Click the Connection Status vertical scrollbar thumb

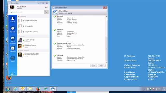pyautogui.click(x=106, y=49)
